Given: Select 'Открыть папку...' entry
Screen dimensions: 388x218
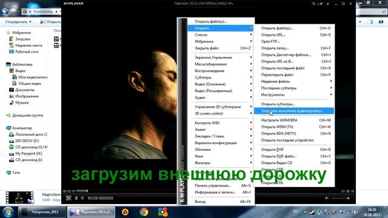Looking at the screenshot, I should (x=294, y=48).
